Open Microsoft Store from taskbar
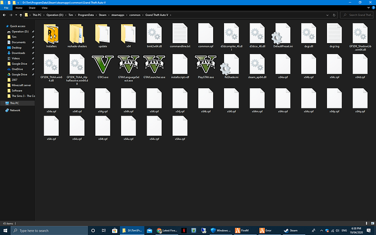This screenshot has width=376, height=235. (114, 231)
